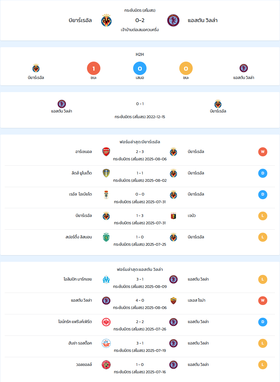Click the Walsall crest icon
The image size is (280, 382).
[106, 365]
